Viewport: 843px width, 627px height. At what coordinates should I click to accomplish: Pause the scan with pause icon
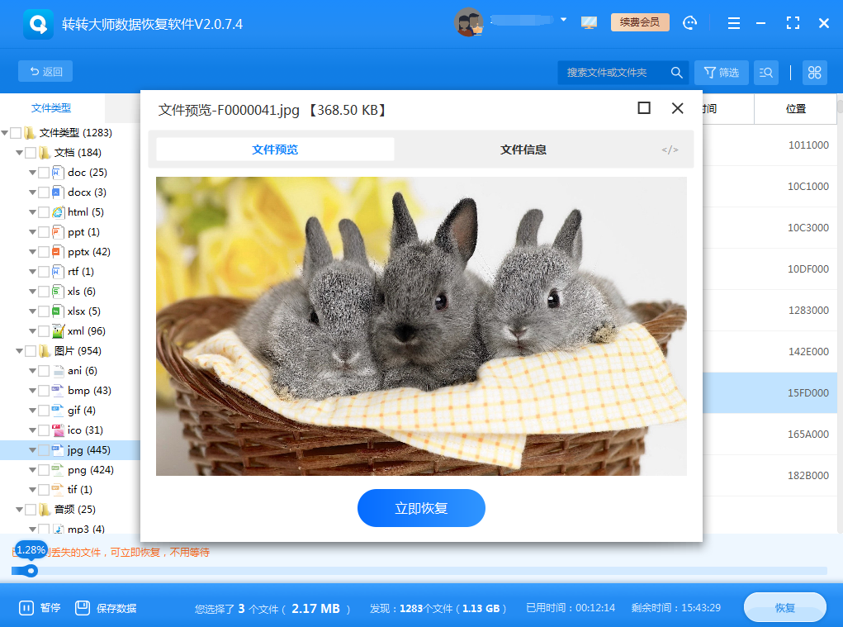26,608
